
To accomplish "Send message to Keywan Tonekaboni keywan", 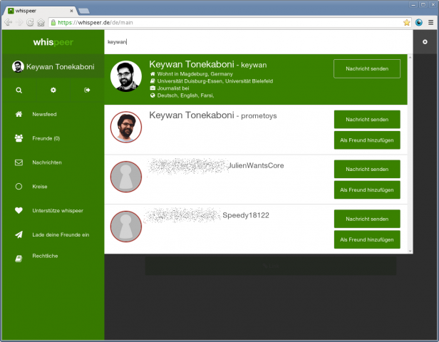I will [x=366, y=69].
